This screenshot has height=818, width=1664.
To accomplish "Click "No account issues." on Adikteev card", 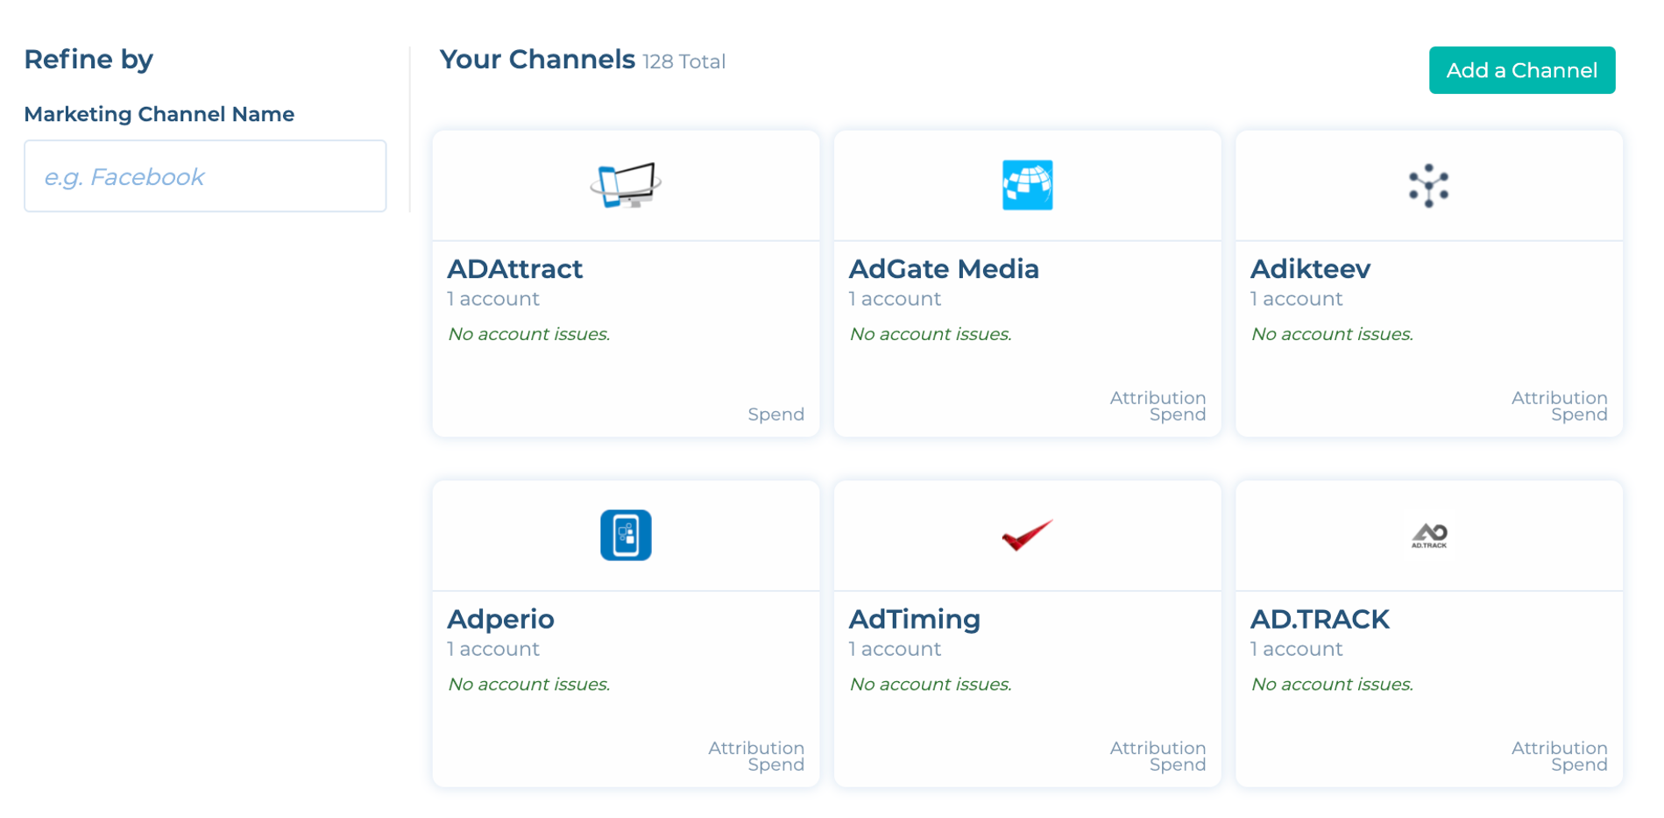I will pyautogui.click(x=1332, y=334).
